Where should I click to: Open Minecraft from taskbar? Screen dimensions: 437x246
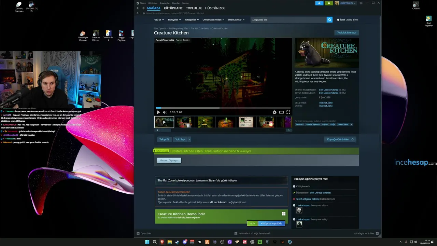(x=260, y=242)
